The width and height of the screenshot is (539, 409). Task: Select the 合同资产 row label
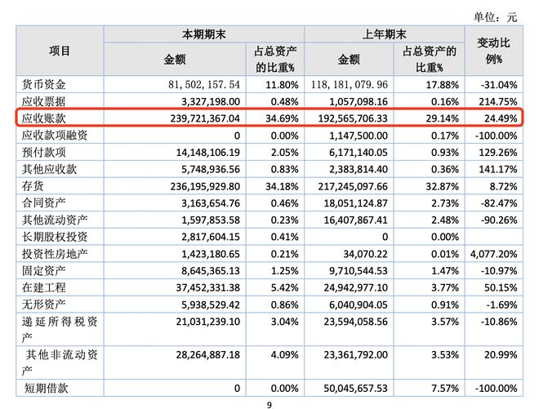tap(43, 202)
